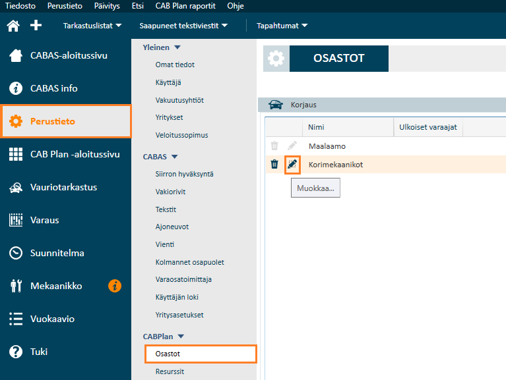506x380 pixels.
Task: Open the Perustieto menu in the menu bar
Action: [65, 6]
